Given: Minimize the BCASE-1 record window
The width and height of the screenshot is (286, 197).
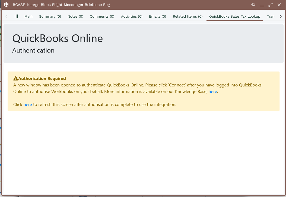Looking at the screenshot, I should (x=262, y=5).
